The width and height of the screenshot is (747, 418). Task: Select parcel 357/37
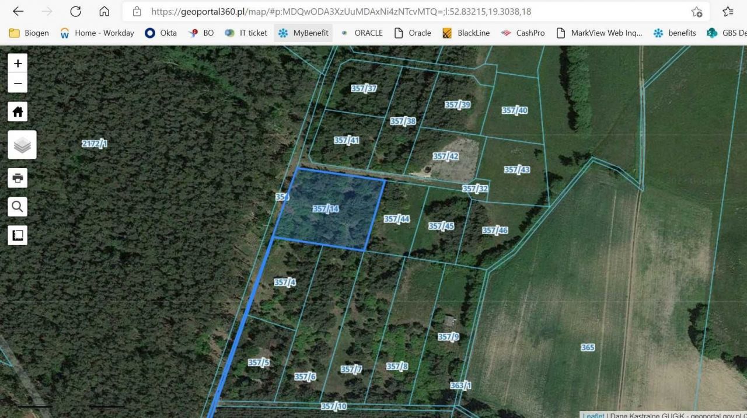[364, 88]
